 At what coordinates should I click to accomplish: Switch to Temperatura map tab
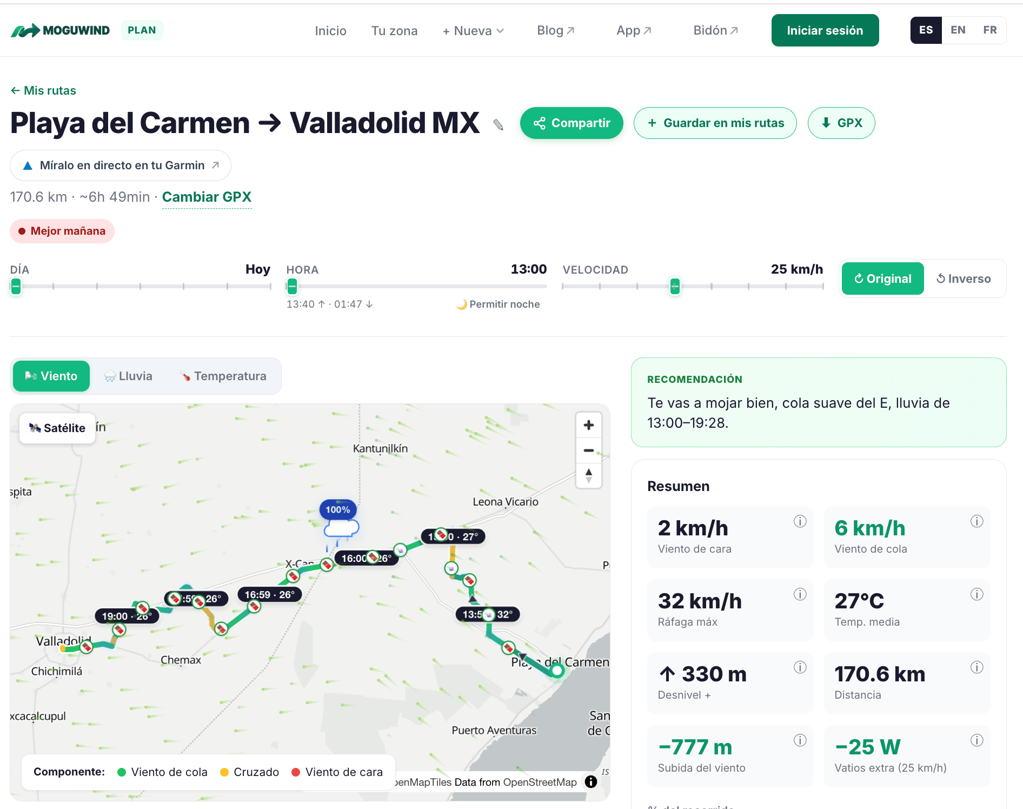(223, 376)
